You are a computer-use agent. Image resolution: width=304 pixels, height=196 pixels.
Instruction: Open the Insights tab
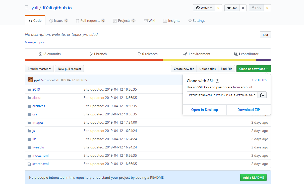click(172, 21)
